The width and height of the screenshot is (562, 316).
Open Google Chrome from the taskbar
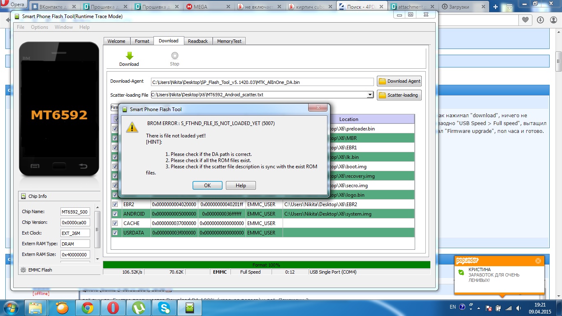(87, 307)
